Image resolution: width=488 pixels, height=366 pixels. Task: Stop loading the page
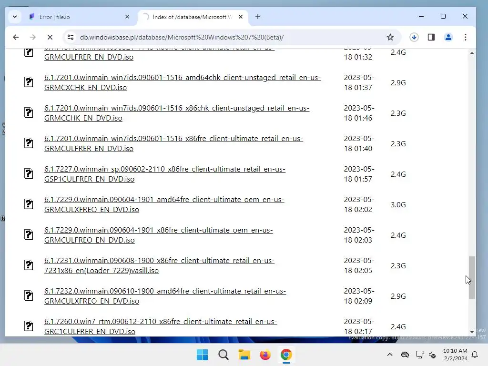(50, 37)
